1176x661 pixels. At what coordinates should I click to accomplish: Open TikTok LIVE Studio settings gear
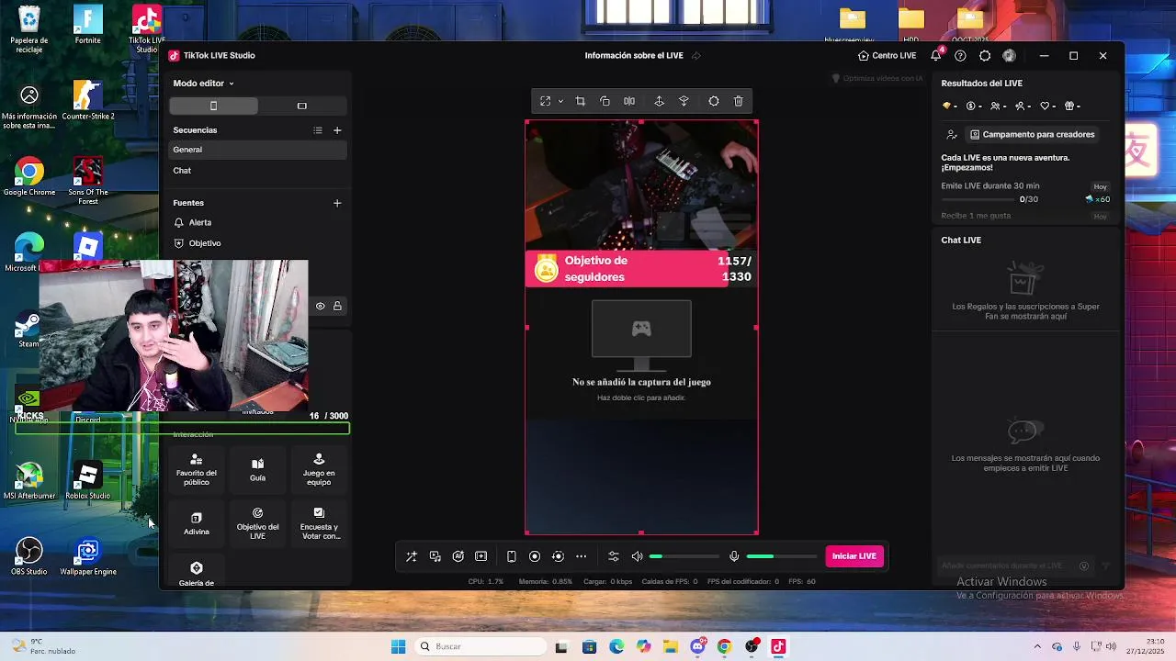click(985, 56)
